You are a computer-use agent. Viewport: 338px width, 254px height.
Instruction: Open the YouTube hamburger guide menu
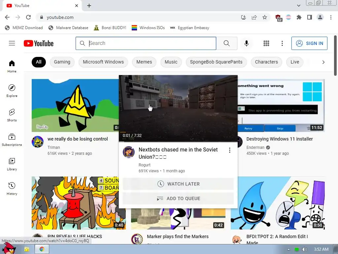(x=12, y=43)
